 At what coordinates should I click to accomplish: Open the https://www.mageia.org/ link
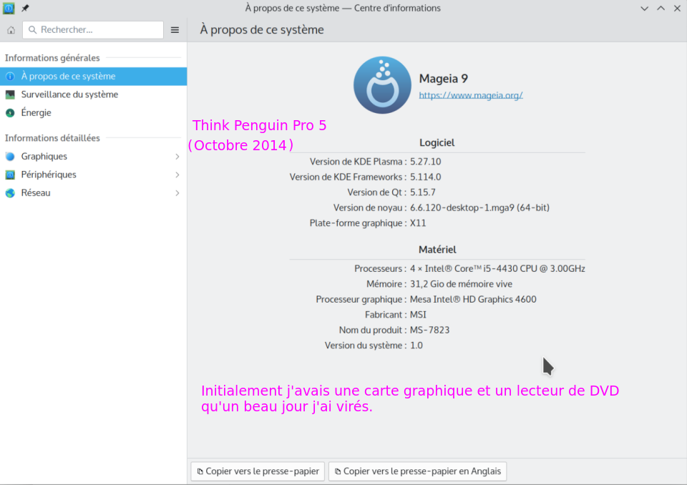[470, 95]
